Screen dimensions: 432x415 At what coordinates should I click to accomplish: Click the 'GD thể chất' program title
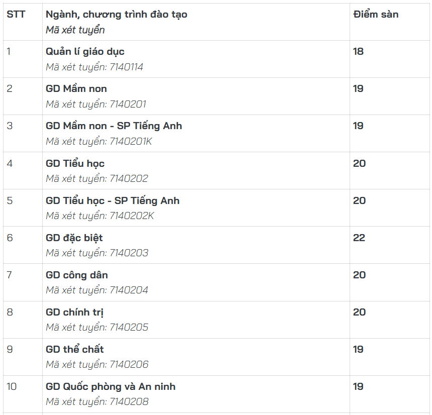coord(75,349)
